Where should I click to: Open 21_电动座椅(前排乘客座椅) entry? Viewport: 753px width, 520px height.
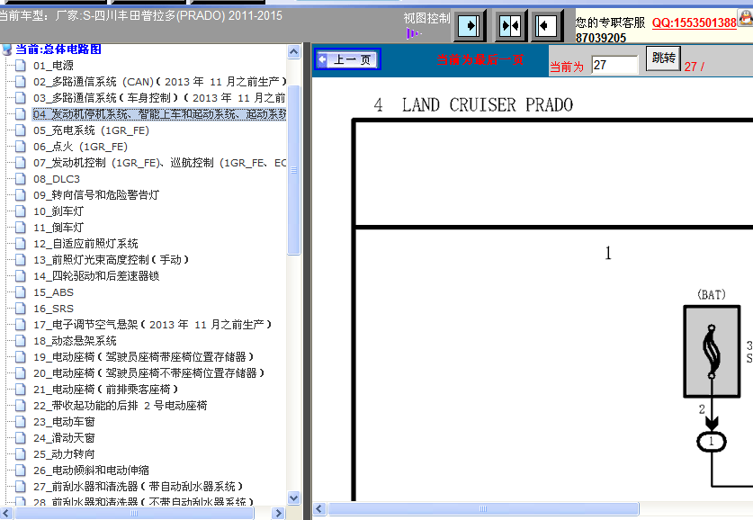[x=105, y=390]
